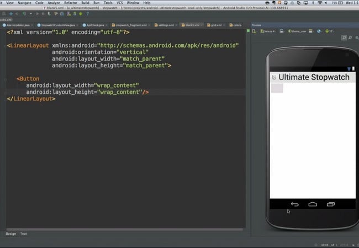Switch to the stopwatch_fragment.xml tab
Screen dimensions: 359x248
(x=130, y=25)
